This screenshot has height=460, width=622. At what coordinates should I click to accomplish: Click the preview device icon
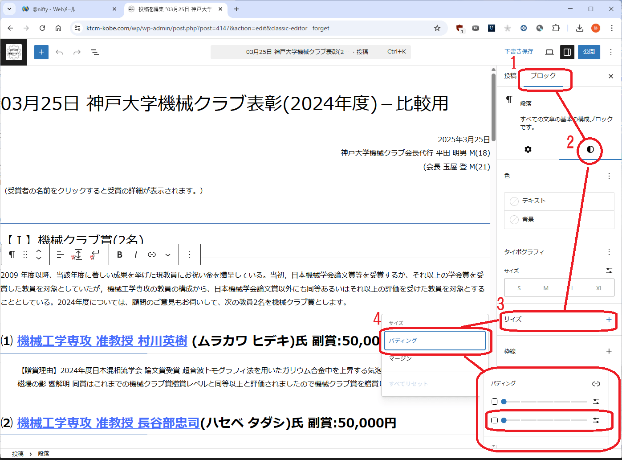point(549,52)
